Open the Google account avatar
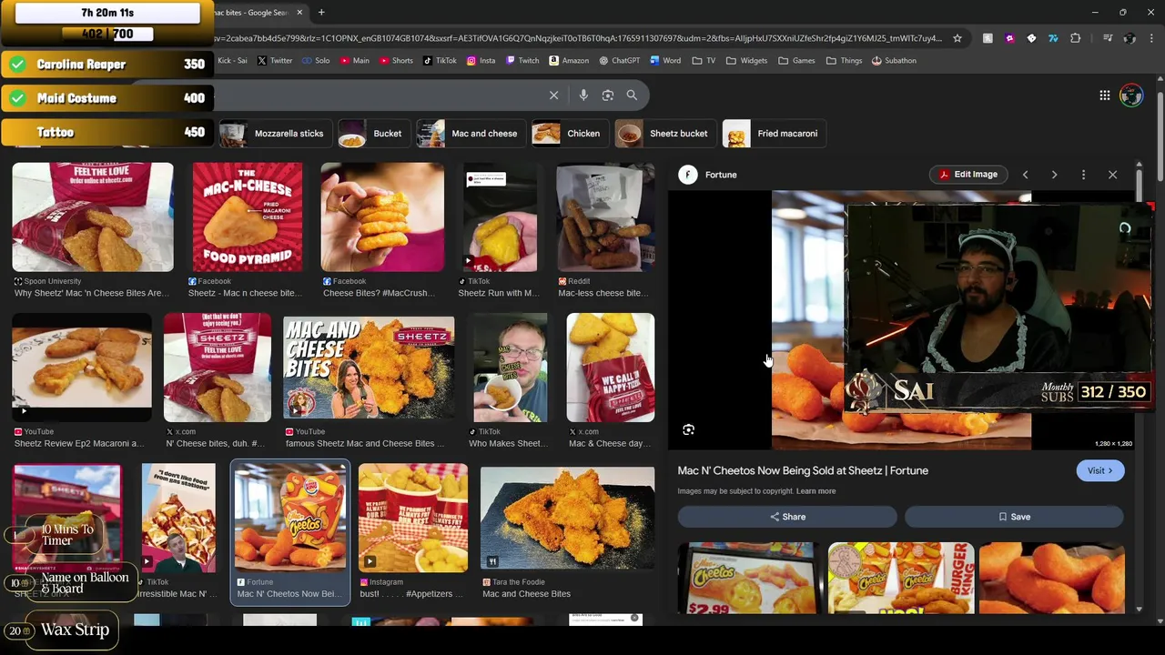The width and height of the screenshot is (1165, 655). (x=1131, y=95)
